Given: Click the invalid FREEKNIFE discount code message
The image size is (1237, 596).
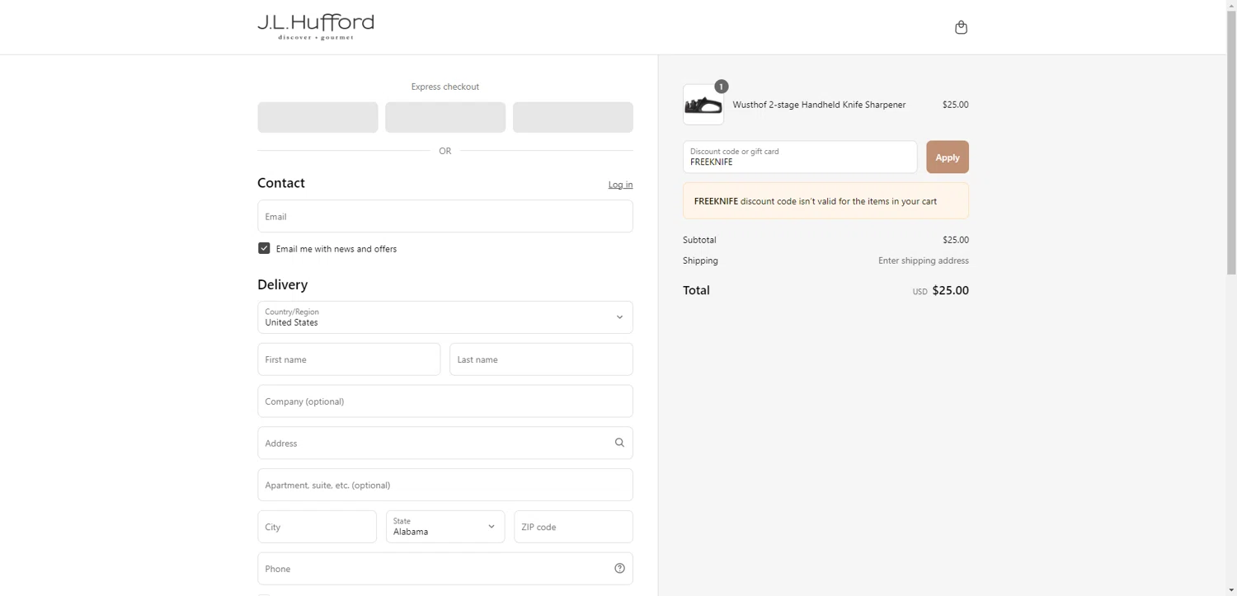Looking at the screenshot, I should tap(825, 201).
